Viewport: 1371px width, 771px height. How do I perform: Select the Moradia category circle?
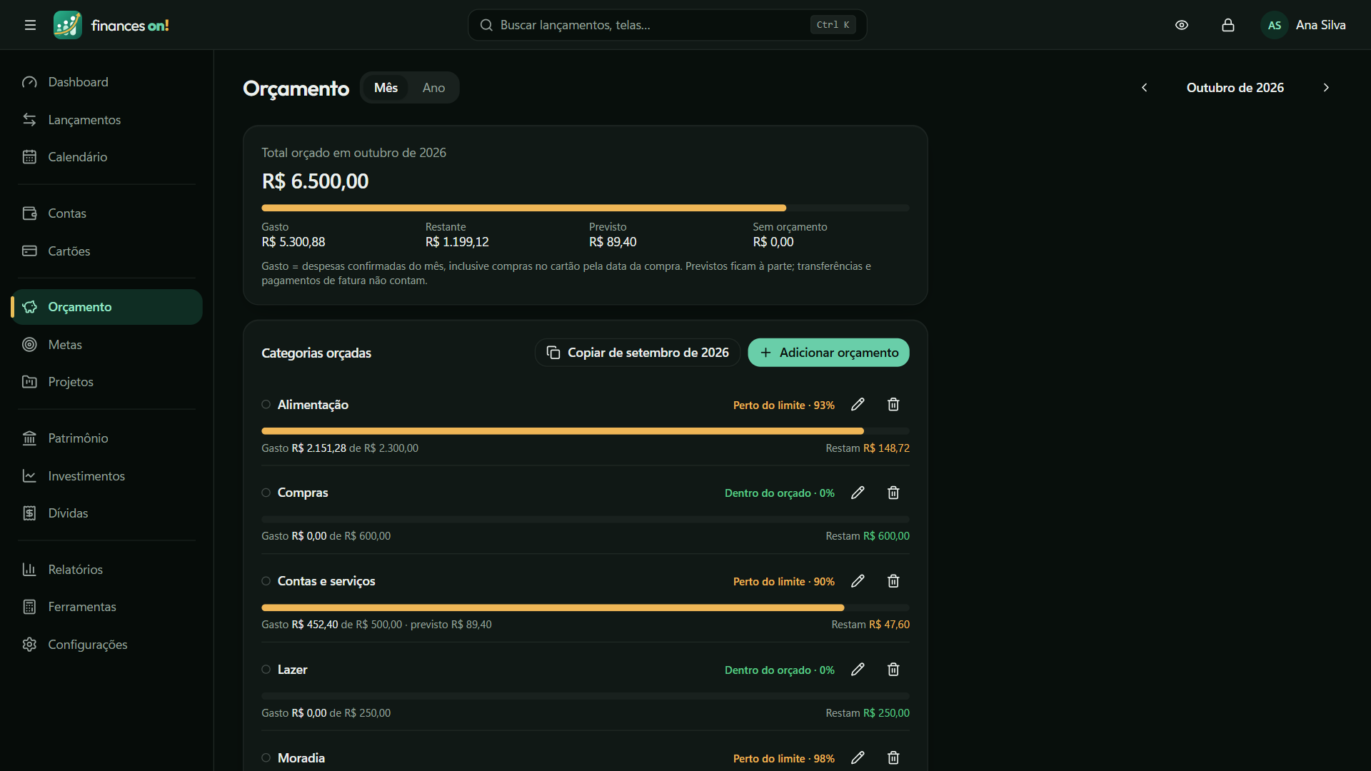(x=266, y=757)
